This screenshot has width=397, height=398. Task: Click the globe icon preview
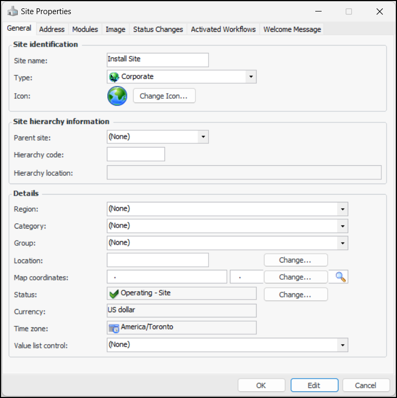[x=117, y=96]
